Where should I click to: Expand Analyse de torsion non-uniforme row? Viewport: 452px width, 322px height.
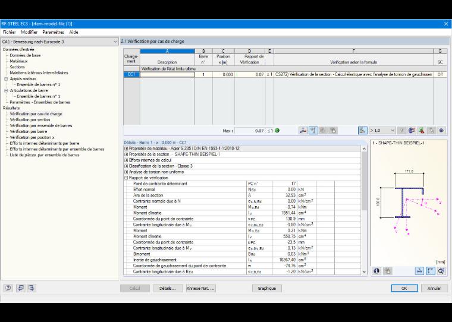[126, 172]
